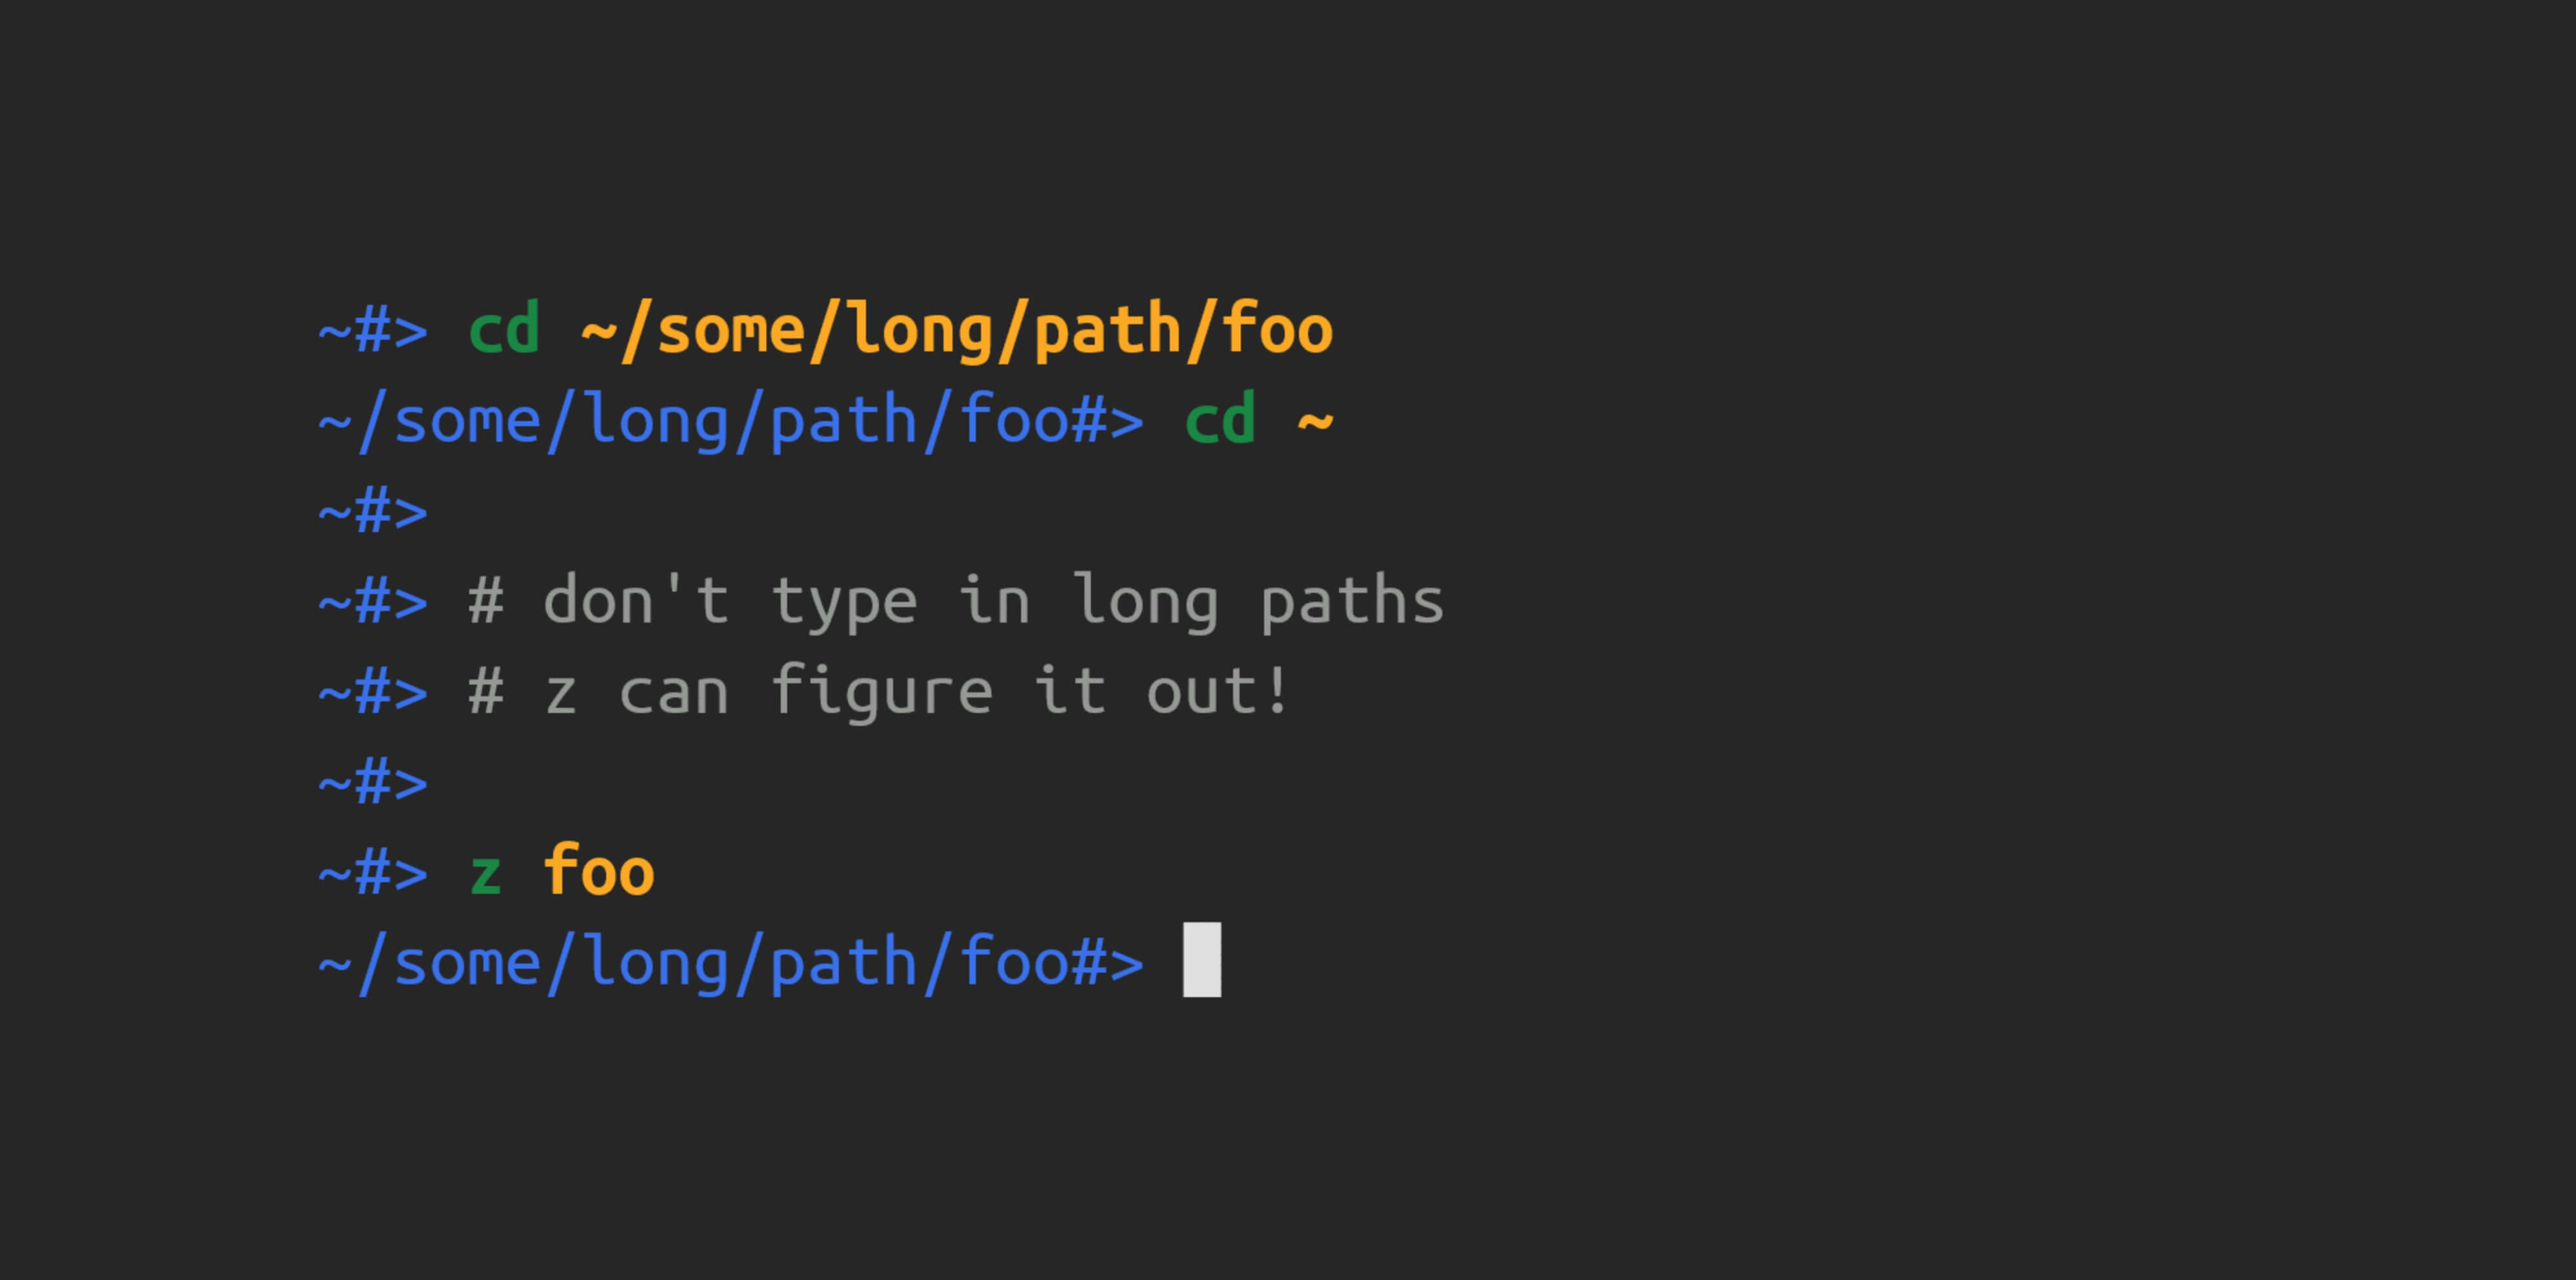2576x1280 pixels.
Task: Click the white block cursor
Action: pyautogui.click(x=1202, y=959)
